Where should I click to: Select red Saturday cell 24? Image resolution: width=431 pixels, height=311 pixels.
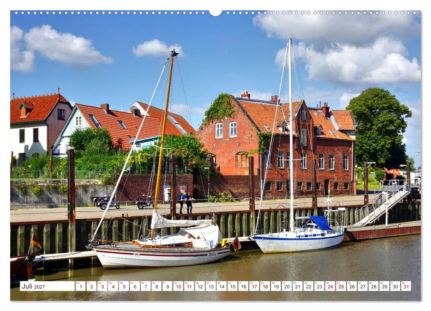click(x=330, y=286)
